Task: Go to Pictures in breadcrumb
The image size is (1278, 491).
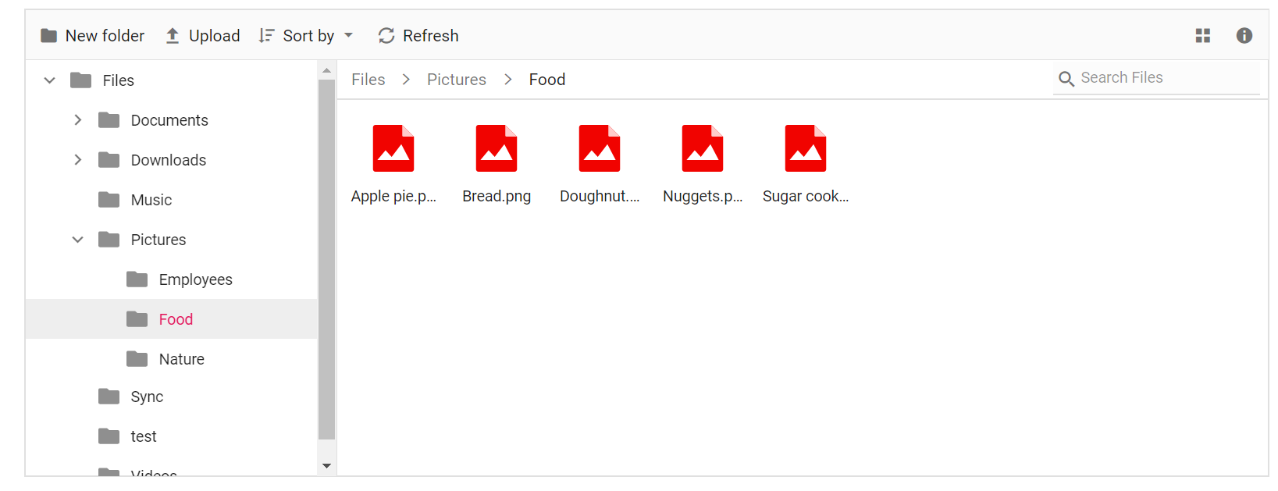Action: [x=457, y=80]
